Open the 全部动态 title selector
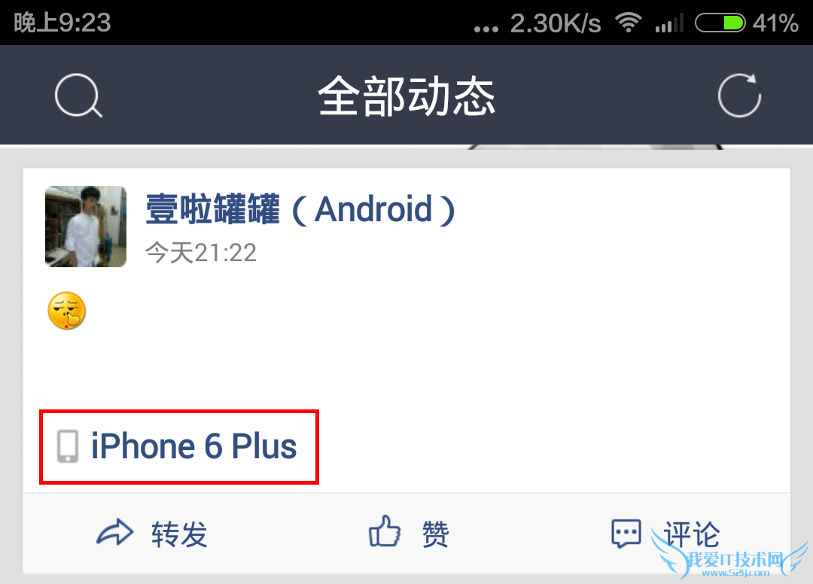 click(x=406, y=96)
